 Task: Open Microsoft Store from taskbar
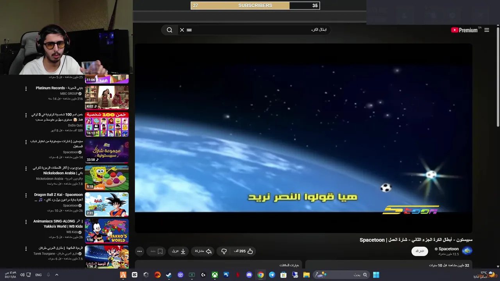click(x=284, y=275)
